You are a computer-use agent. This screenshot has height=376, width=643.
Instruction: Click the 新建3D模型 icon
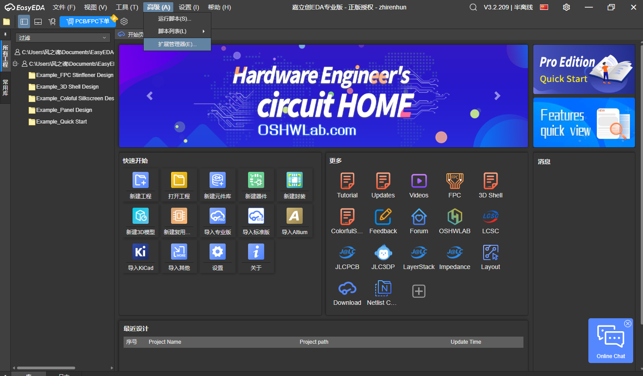(141, 216)
